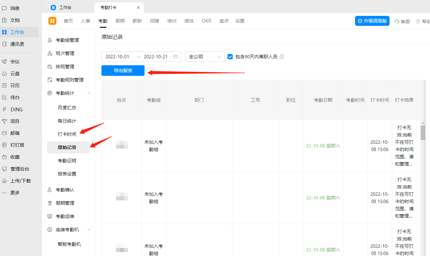Viewport: 430px width, 256px height.
Task: Open the 薪酬 menu item
Action: point(137,21)
